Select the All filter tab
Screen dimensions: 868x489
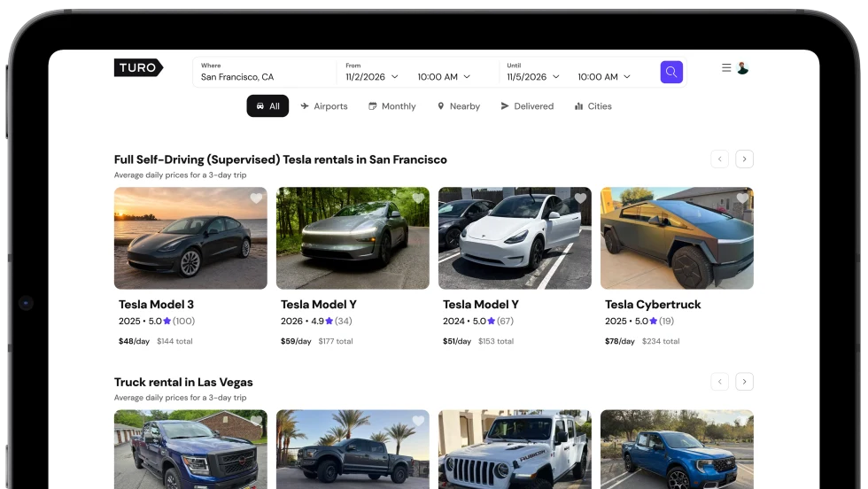pyautogui.click(x=267, y=105)
